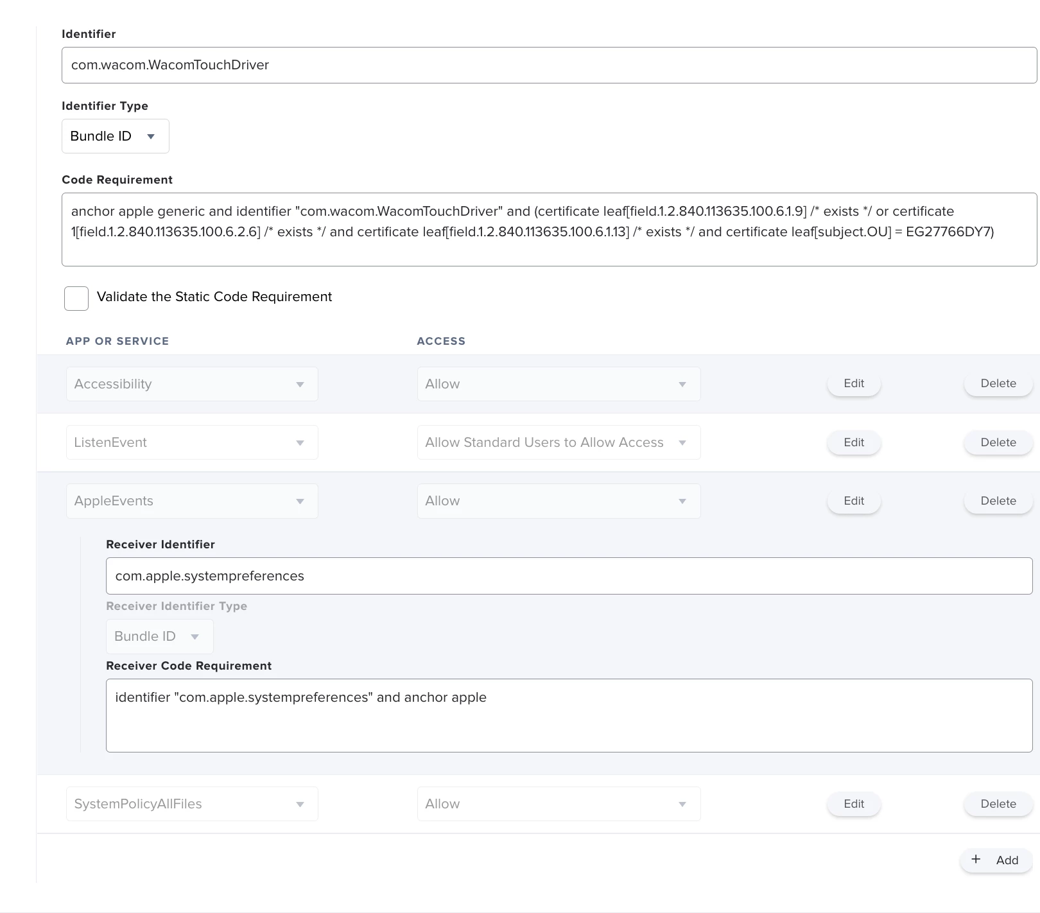Open the Accessibility app or service dropdown
The width and height of the screenshot is (1040, 913).
click(192, 384)
